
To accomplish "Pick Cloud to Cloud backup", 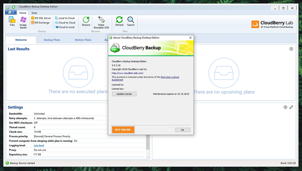I will pyautogui.click(x=65, y=23).
